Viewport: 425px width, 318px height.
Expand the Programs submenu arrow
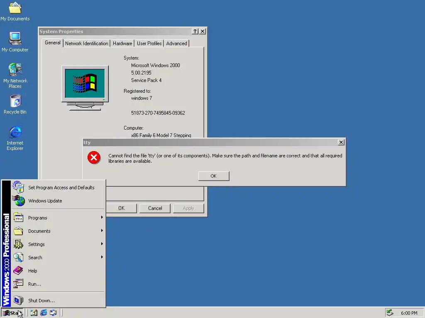[102, 217]
